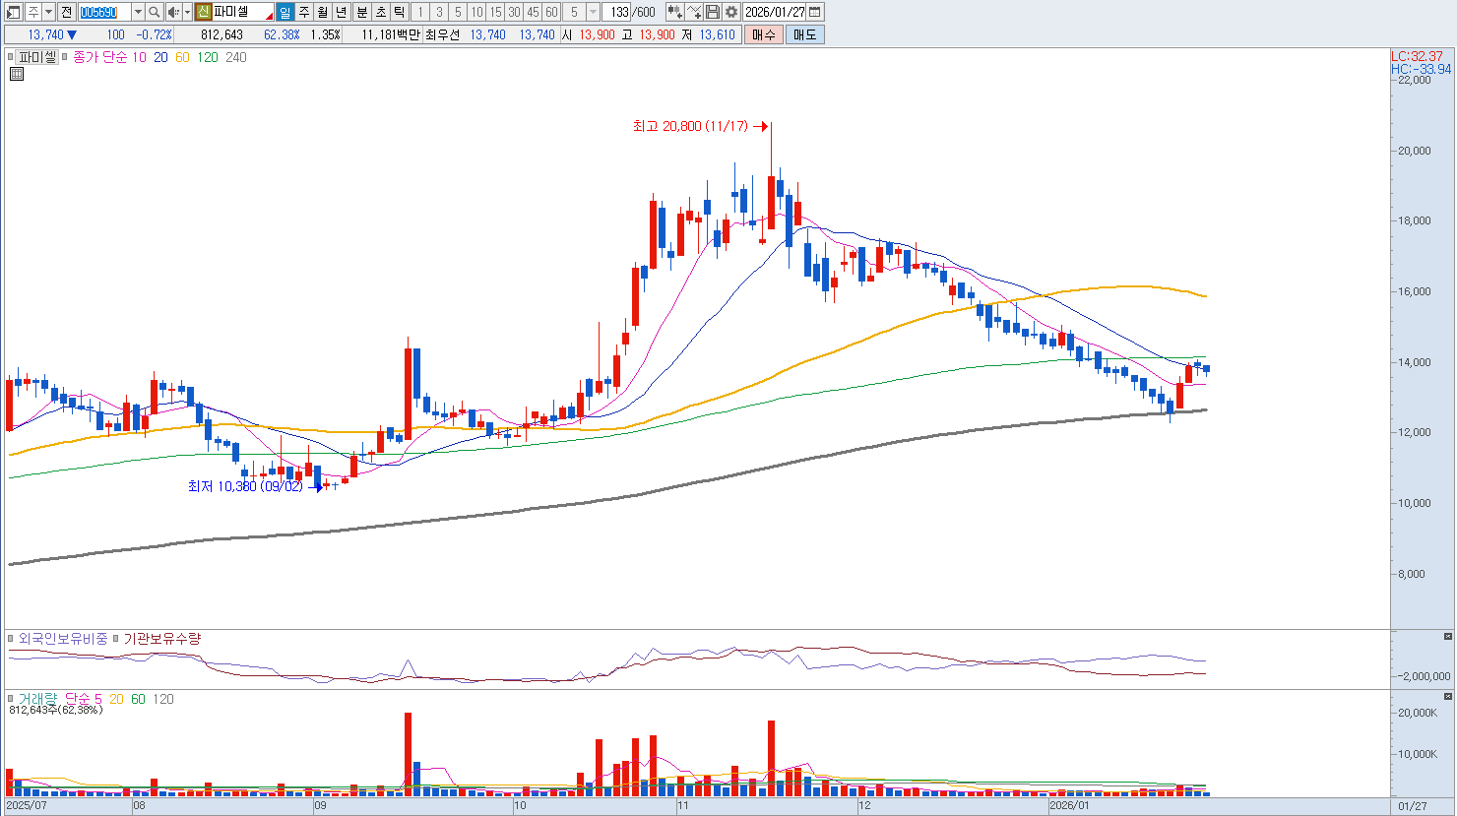This screenshot has width=1457, height=816.
Task: Expand the speaker options dropdown arrow
Action: pyautogui.click(x=187, y=12)
